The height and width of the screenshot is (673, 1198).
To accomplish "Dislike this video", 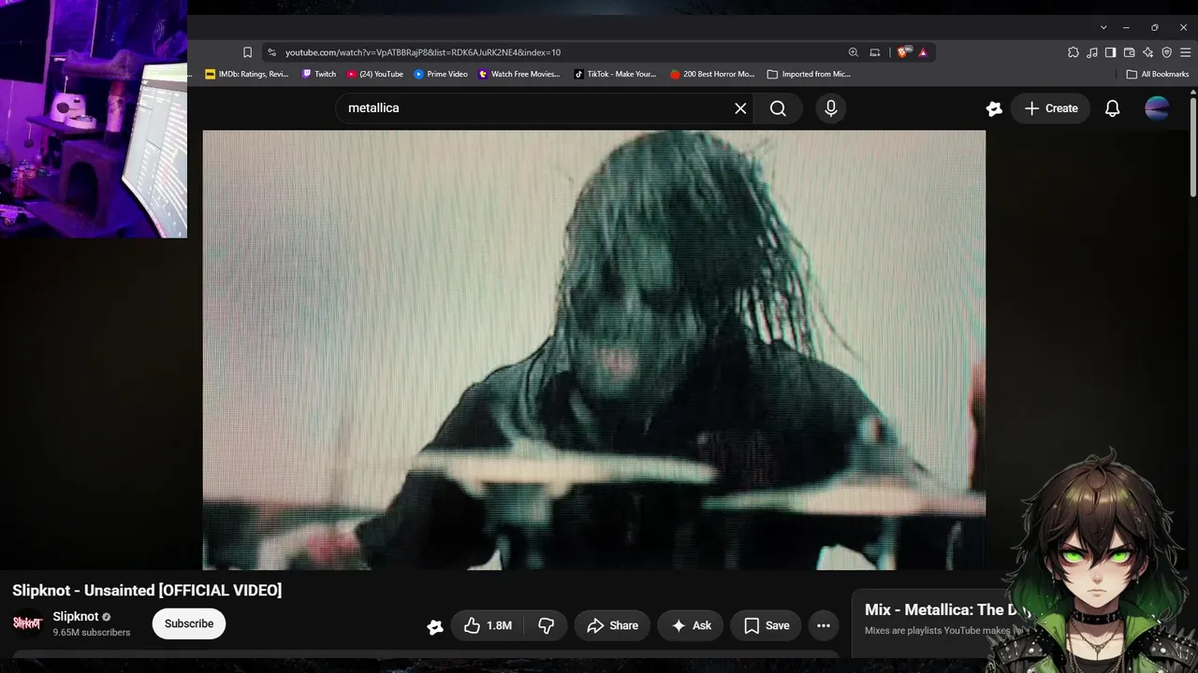I will pyautogui.click(x=547, y=625).
